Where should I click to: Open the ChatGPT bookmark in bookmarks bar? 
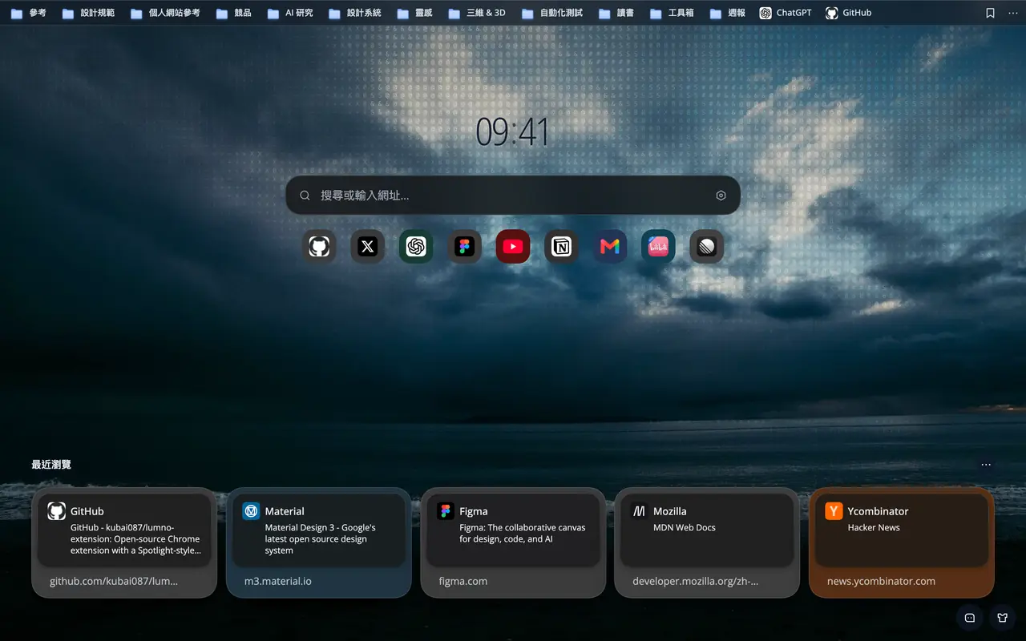point(786,13)
